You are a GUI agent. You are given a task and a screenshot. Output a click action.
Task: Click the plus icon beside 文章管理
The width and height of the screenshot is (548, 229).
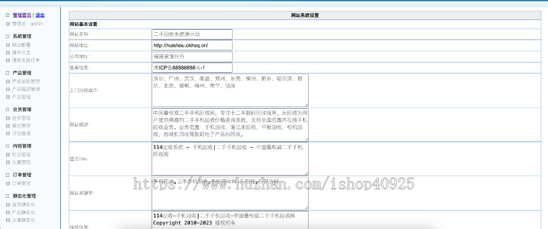pyautogui.click(x=8, y=162)
